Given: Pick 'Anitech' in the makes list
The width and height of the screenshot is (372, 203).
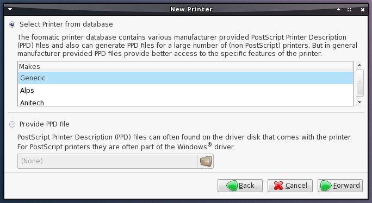Looking at the screenshot, I should click(x=185, y=102).
